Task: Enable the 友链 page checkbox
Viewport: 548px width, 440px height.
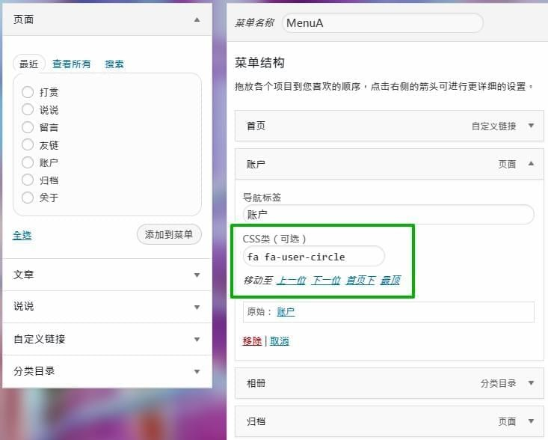Action: point(28,144)
